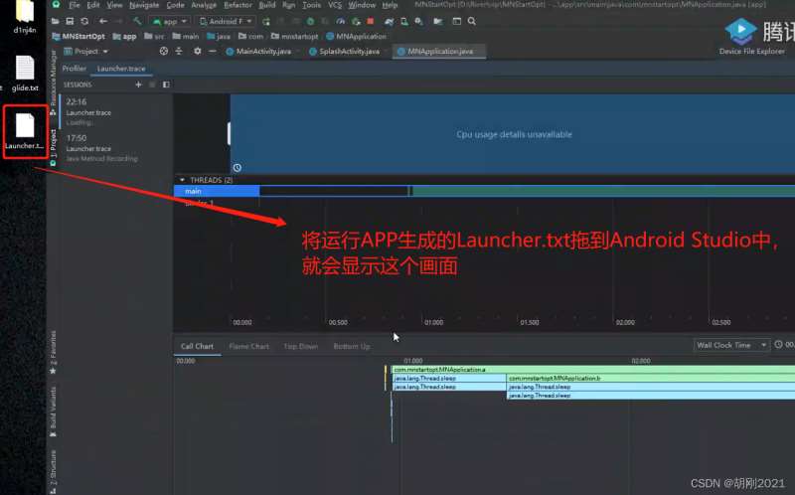Open the Wall Clock Time dropdown
795x495 pixels.
point(732,345)
